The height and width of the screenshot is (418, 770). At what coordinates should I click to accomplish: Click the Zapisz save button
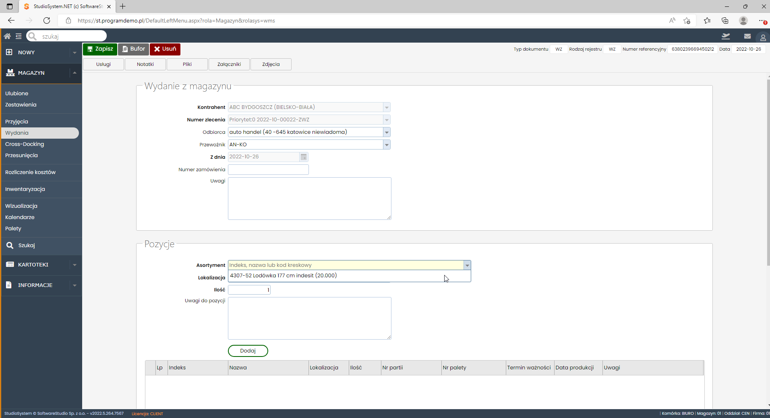[100, 49]
